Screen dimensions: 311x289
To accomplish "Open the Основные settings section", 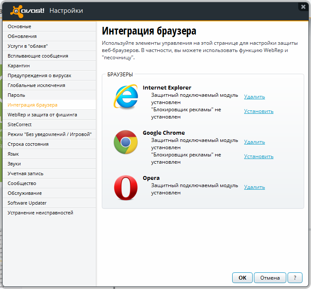I will coord(49,26).
